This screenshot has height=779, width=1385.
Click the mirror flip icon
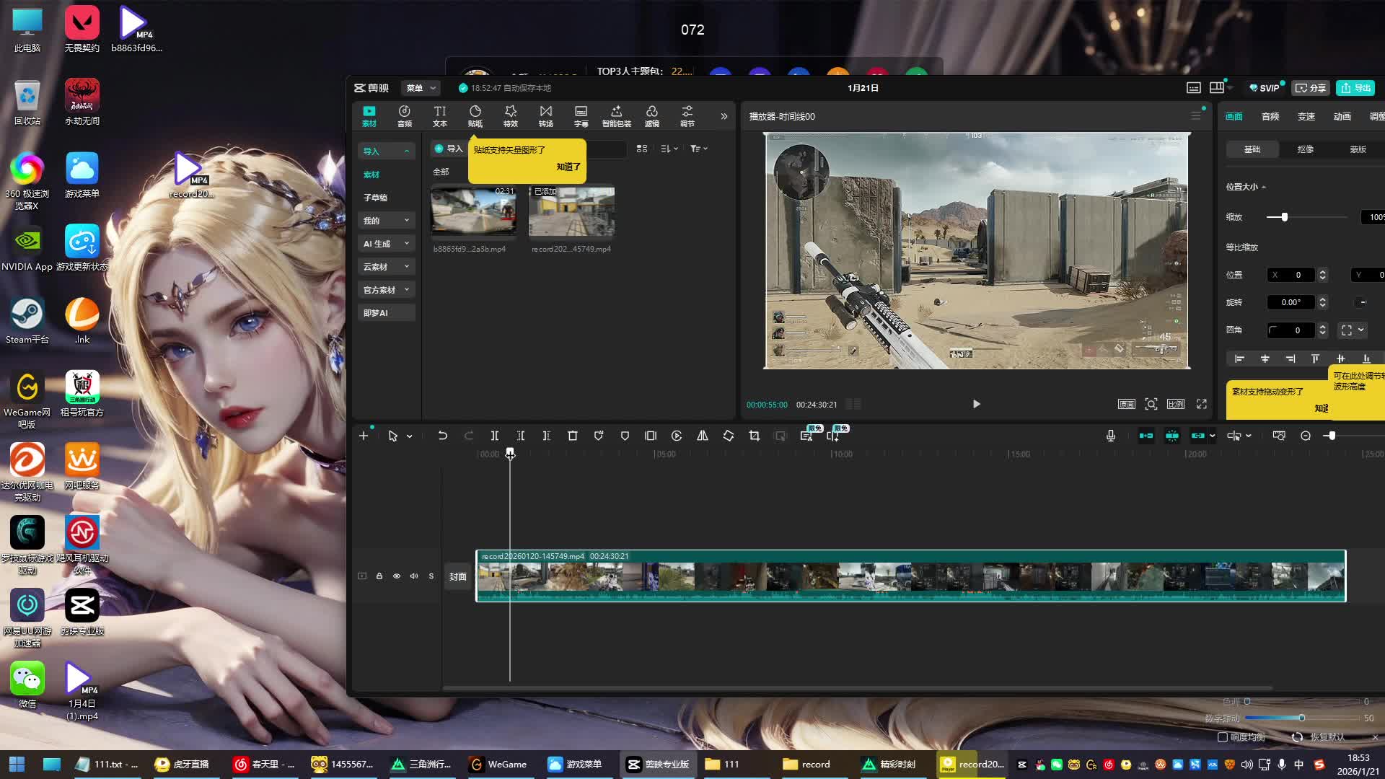[x=703, y=436]
